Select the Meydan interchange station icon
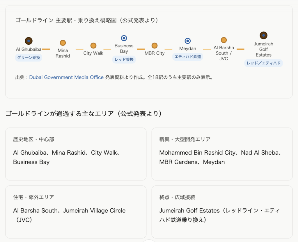The height and width of the screenshot is (242, 298). pyautogui.click(x=188, y=41)
